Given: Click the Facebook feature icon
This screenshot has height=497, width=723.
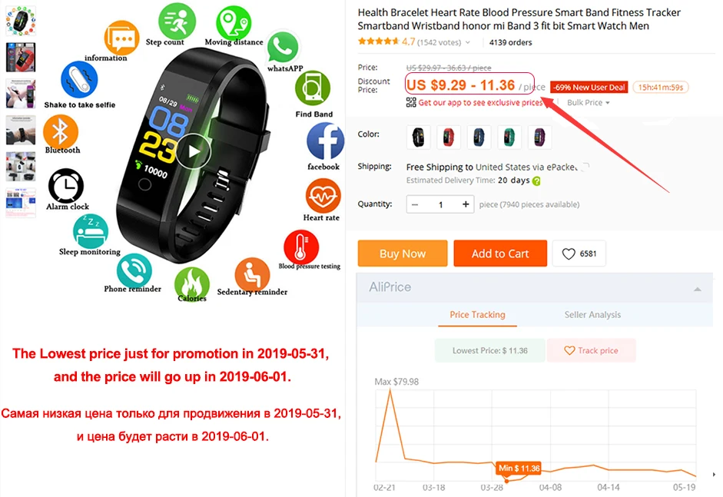Looking at the screenshot, I should (x=325, y=141).
